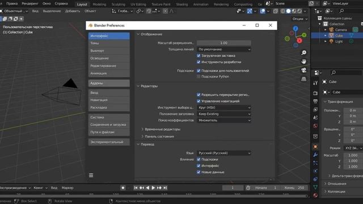The image size is (363, 204).
Task: Enable the Подсказки Python checkbox
Action: point(199,76)
